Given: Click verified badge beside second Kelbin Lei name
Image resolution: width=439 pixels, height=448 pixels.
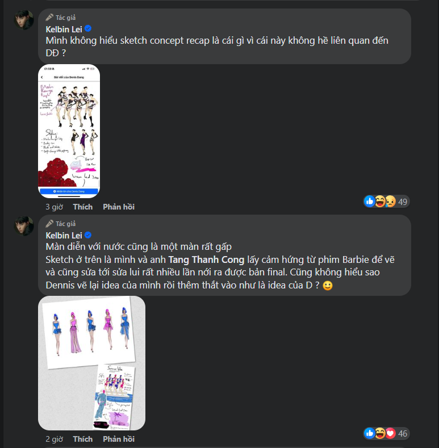Looking at the screenshot, I should click(88, 235).
